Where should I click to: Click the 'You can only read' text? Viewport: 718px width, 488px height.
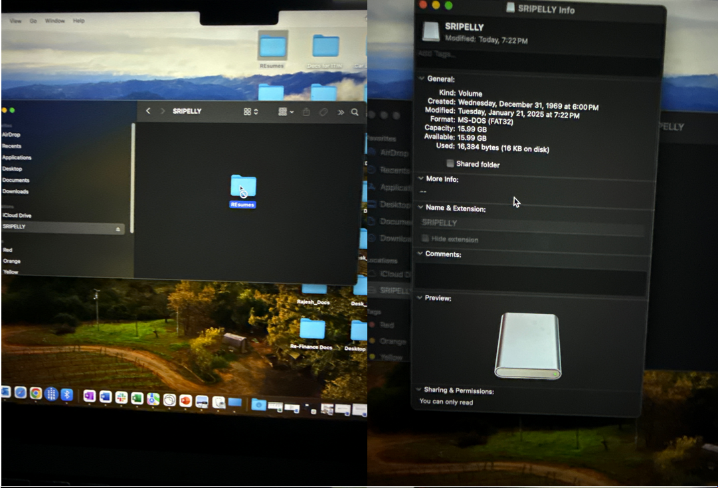[446, 402]
